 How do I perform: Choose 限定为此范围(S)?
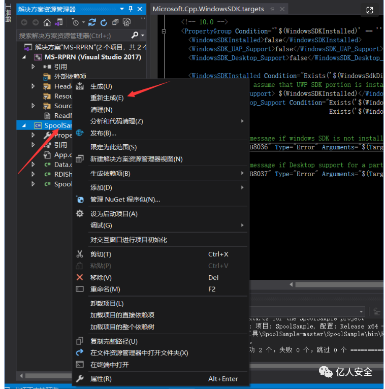coord(161,147)
